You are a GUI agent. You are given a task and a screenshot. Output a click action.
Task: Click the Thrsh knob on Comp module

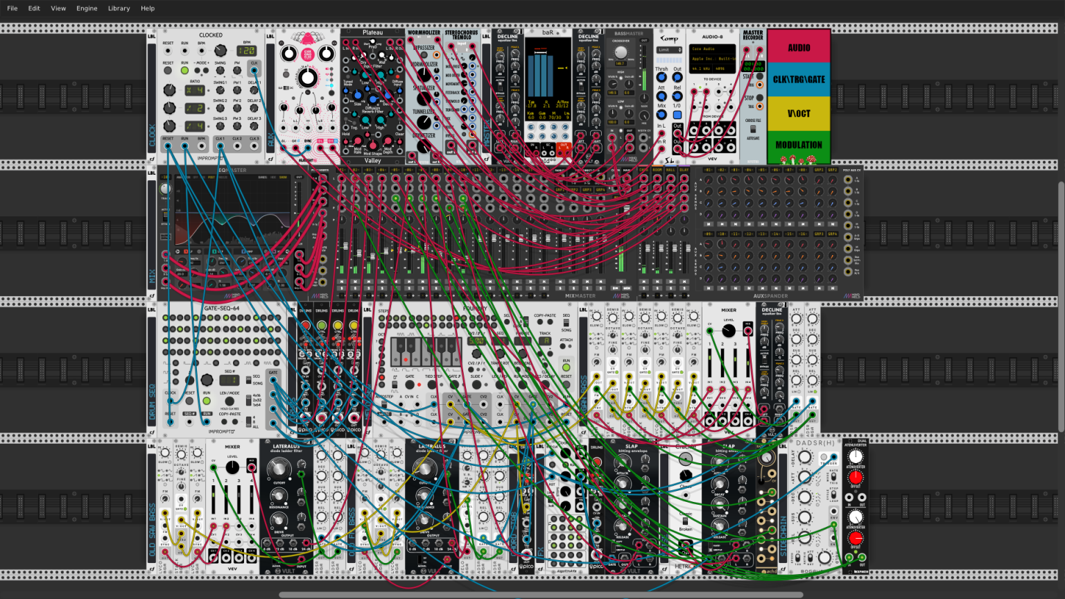click(x=661, y=78)
